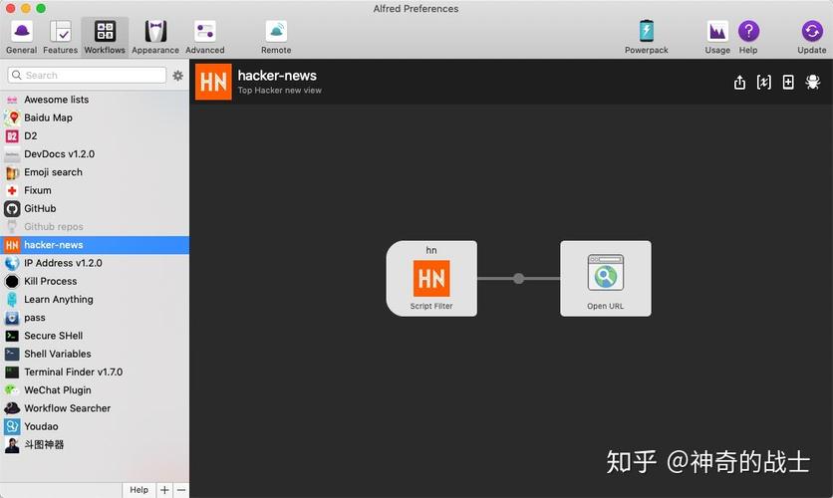Select the Emoji search workflow
This screenshot has width=833, height=498.
click(x=95, y=172)
